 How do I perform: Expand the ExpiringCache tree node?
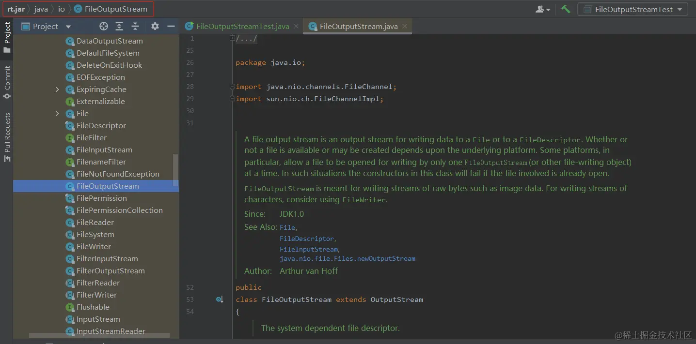[x=57, y=89]
